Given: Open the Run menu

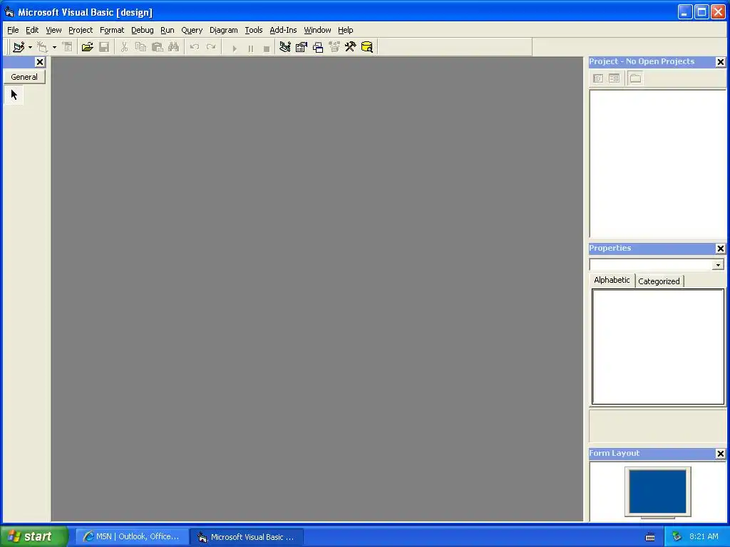Looking at the screenshot, I should click(x=167, y=30).
